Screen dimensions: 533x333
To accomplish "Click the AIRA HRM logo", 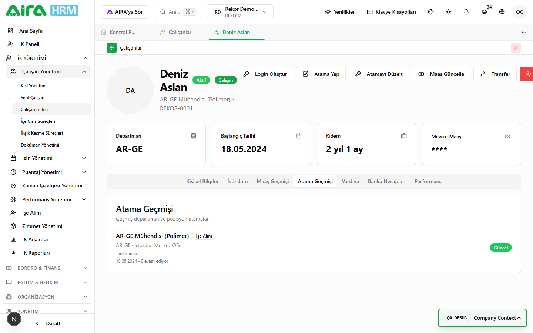I will [42, 10].
